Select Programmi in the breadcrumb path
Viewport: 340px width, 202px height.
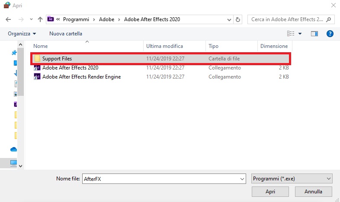tap(76, 19)
